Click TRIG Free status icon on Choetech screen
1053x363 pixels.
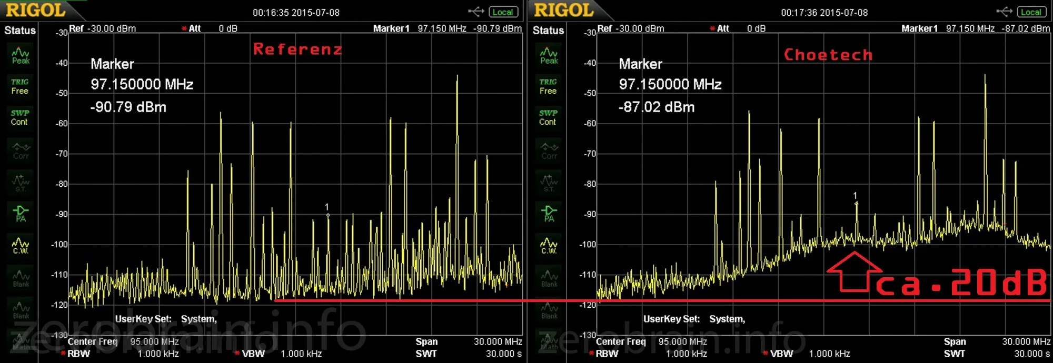pos(548,87)
